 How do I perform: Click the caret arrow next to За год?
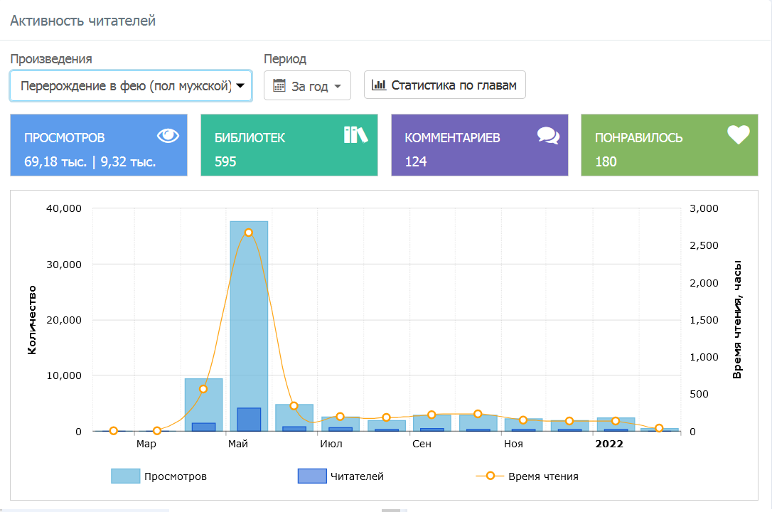click(x=338, y=87)
